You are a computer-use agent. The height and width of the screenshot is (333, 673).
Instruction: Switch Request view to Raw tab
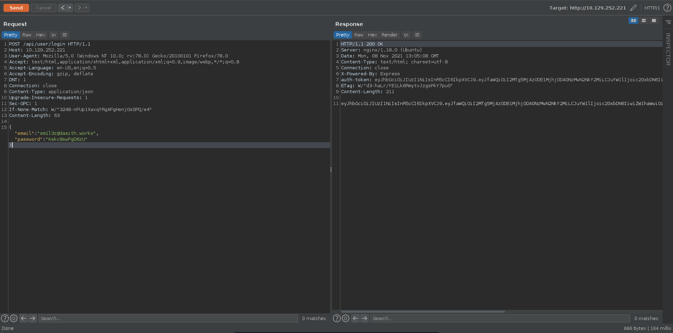click(x=27, y=35)
